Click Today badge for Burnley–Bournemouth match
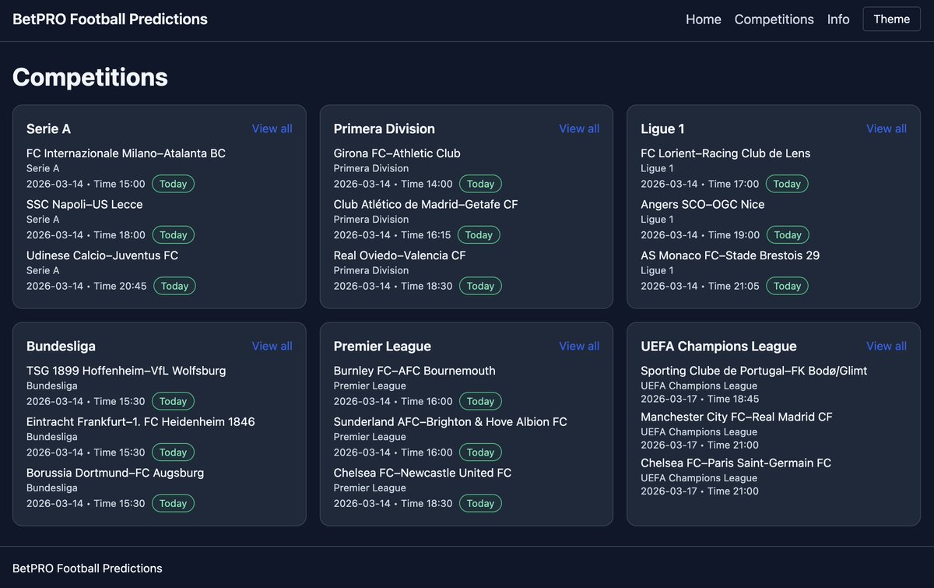Screen dimensions: 934x588 pos(480,401)
